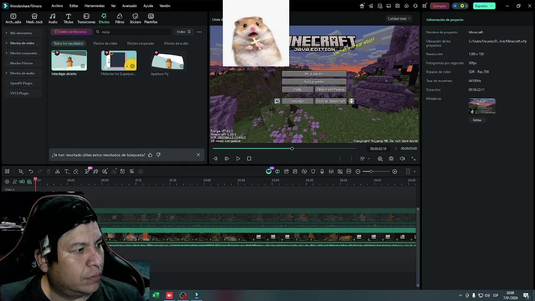Select the Historias Ins Superpos effect thumbnail

[x=119, y=61]
